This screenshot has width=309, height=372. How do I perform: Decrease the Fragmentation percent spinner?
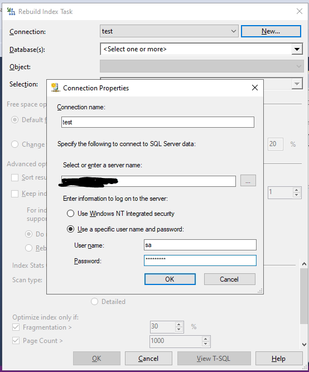click(x=179, y=330)
